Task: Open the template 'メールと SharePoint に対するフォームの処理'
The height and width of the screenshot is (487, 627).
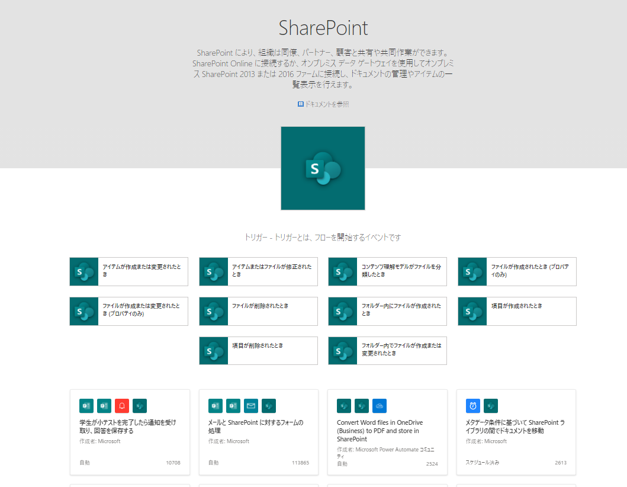Action: [x=256, y=427]
